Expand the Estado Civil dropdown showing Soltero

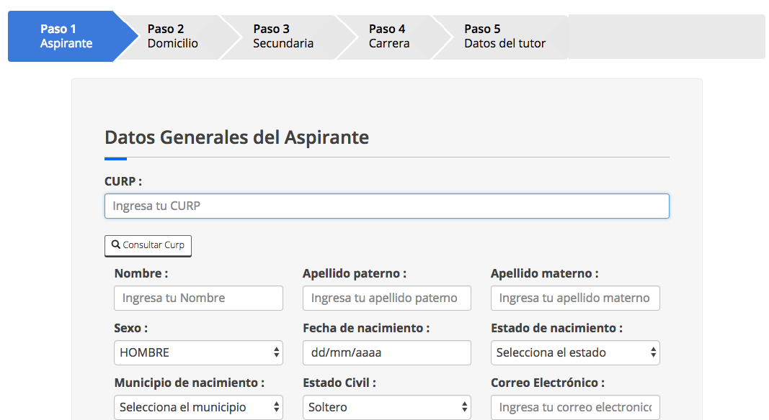(386, 407)
